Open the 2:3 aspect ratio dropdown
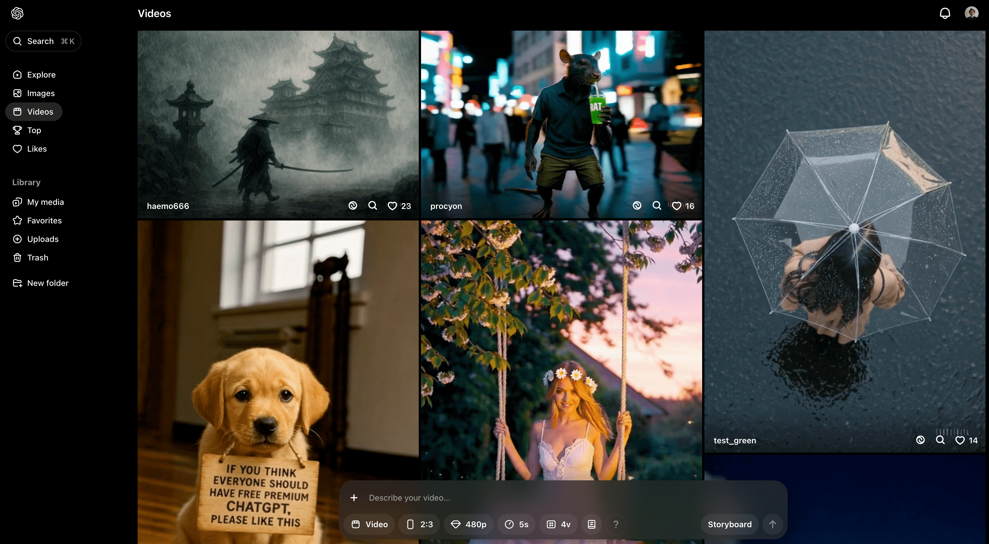The image size is (989, 544). (x=419, y=524)
